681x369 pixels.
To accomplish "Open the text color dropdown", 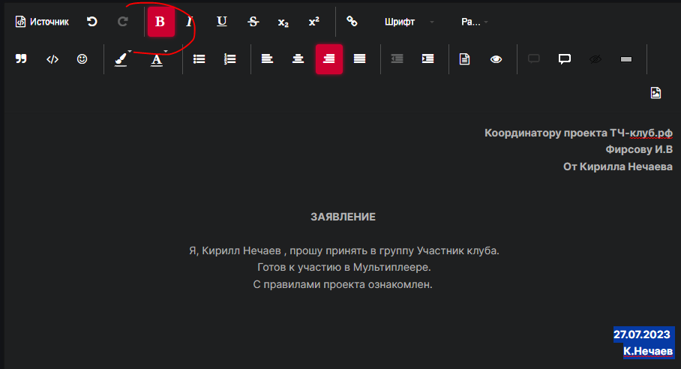I will click(157, 59).
